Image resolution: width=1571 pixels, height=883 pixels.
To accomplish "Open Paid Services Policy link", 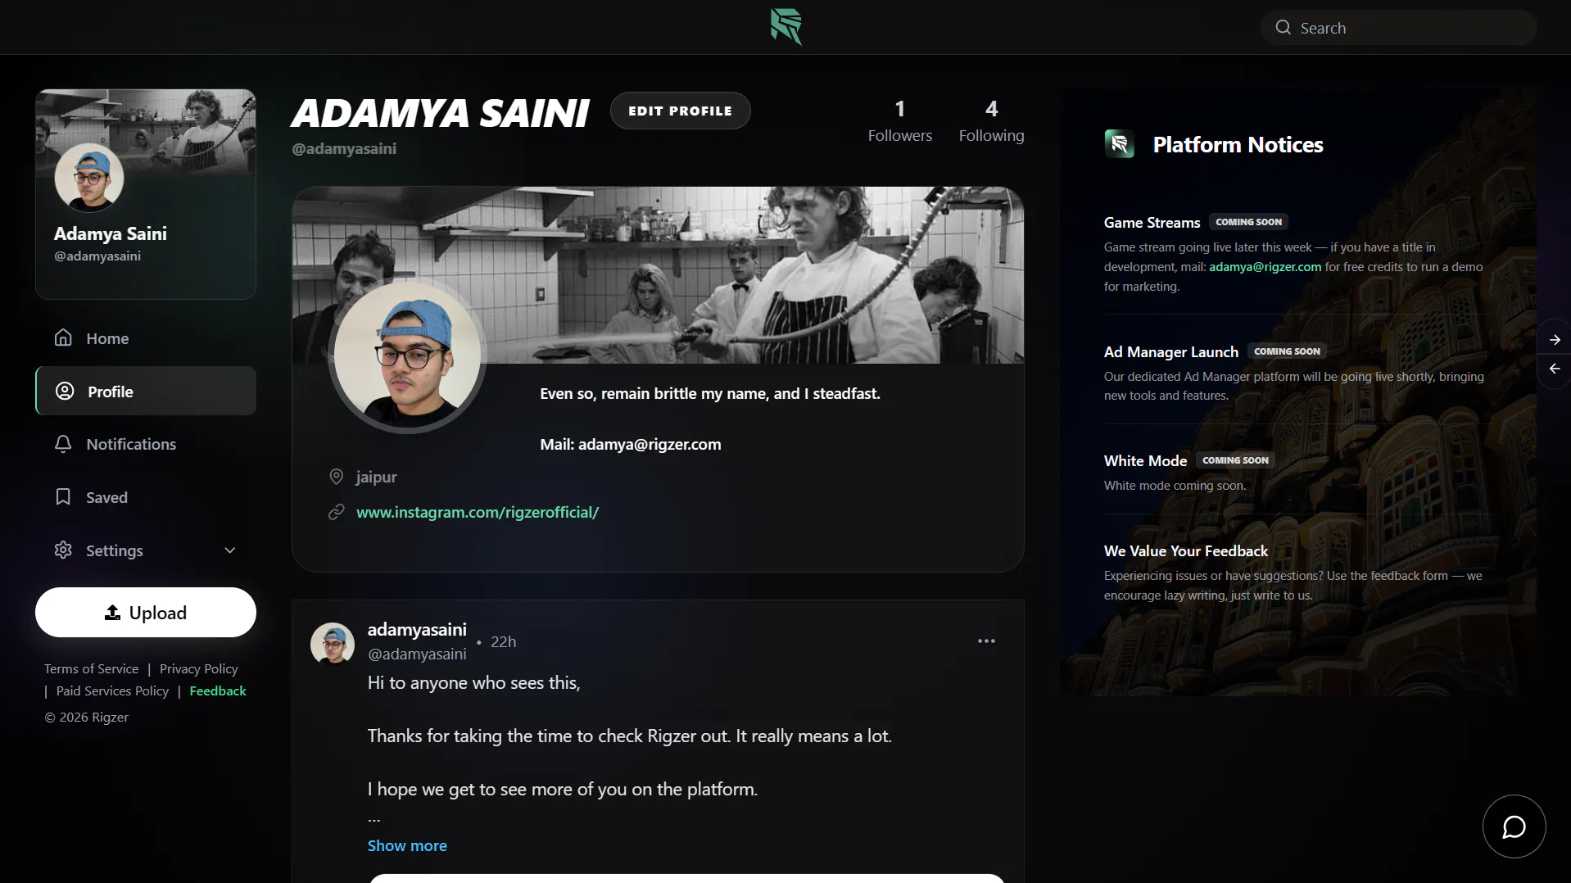I will (x=112, y=691).
